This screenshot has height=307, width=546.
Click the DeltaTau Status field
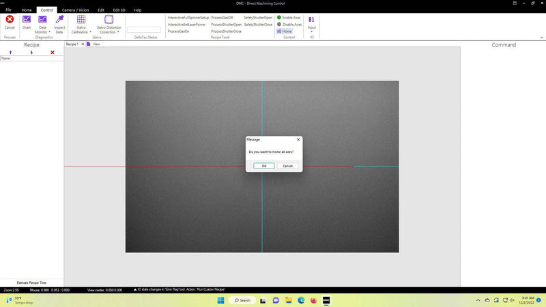point(144,30)
